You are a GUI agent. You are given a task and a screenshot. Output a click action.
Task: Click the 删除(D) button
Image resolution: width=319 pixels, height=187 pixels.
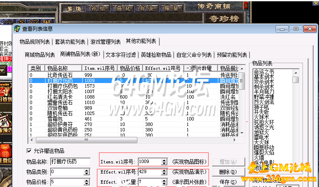pyautogui.click(x=228, y=172)
